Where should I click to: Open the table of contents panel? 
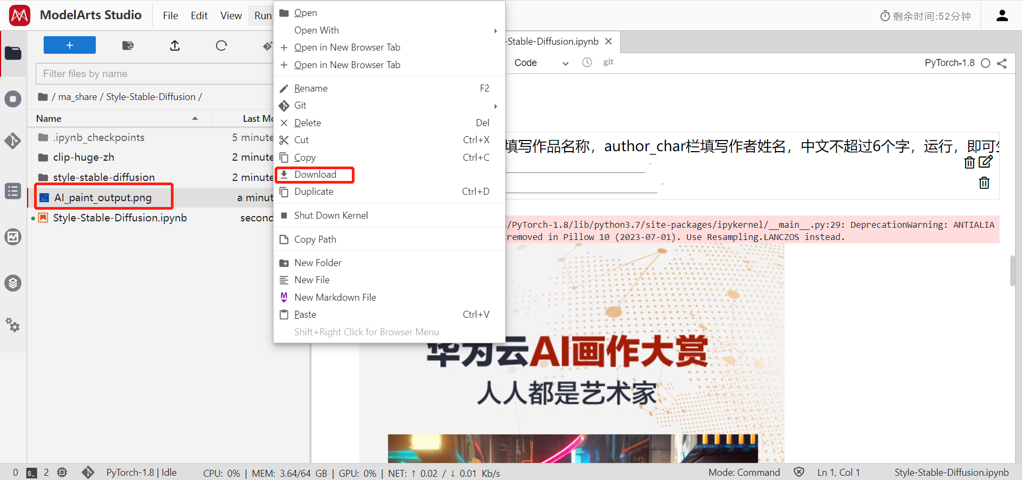tap(13, 191)
